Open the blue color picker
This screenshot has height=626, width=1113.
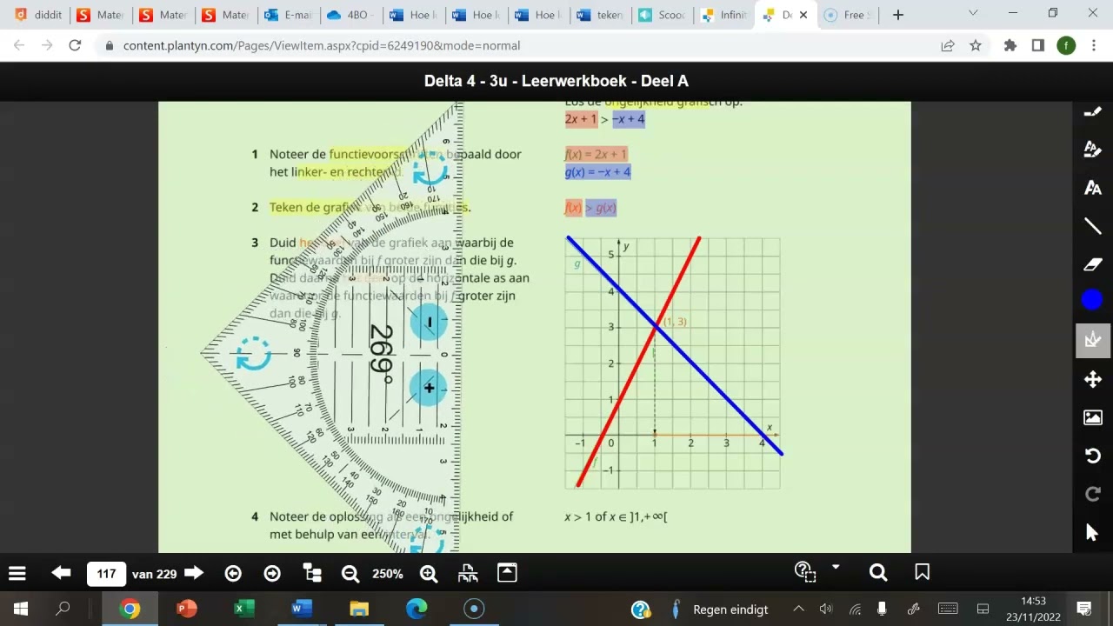pyautogui.click(x=1092, y=301)
